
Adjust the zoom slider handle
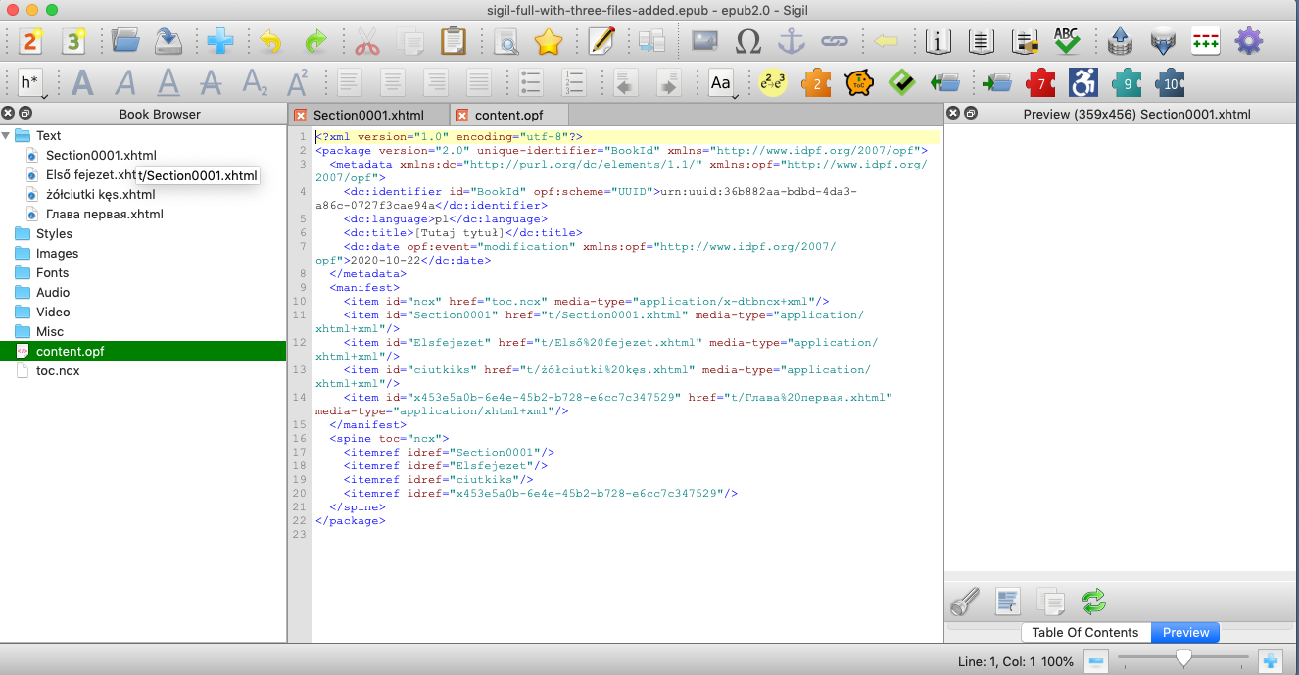pos(1183,658)
